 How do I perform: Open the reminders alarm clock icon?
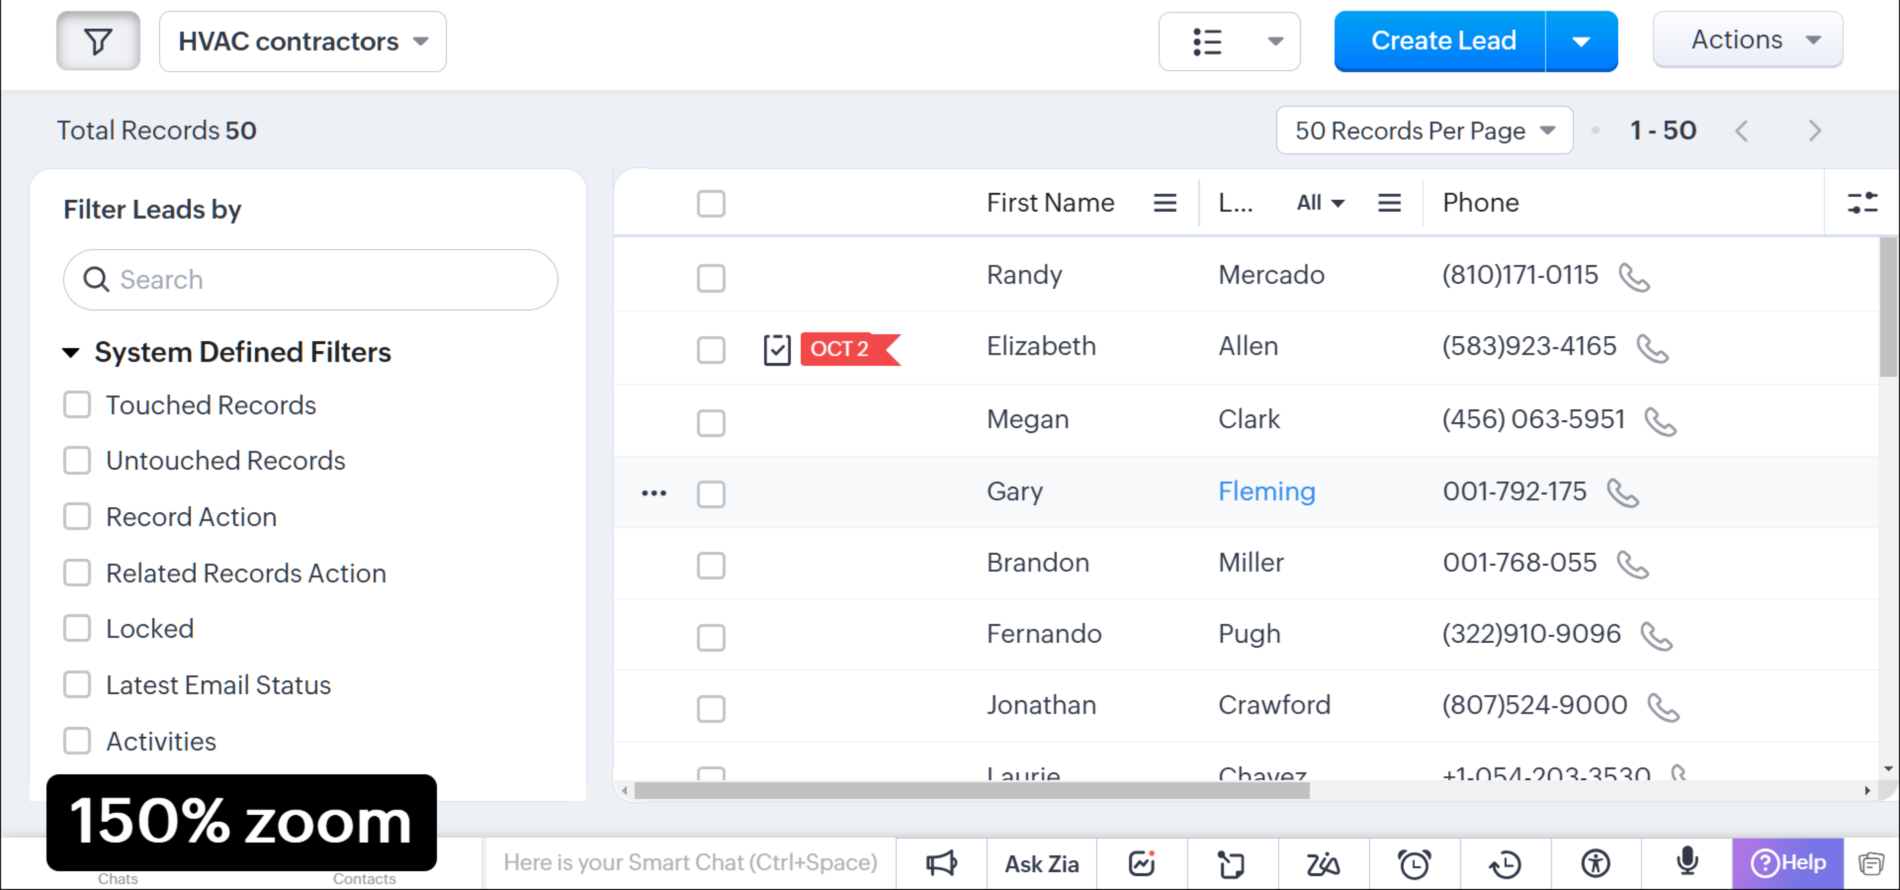1414,863
